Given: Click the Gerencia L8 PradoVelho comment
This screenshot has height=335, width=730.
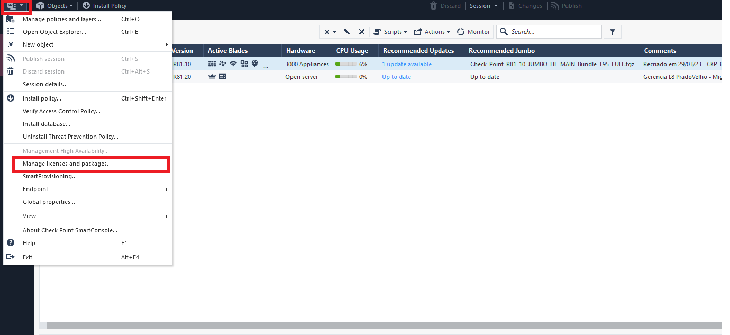Looking at the screenshot, I should click(x=682, y=77).
